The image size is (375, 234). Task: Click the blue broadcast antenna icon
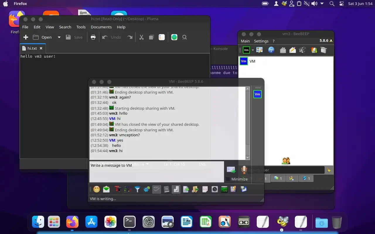pos(271,50)
